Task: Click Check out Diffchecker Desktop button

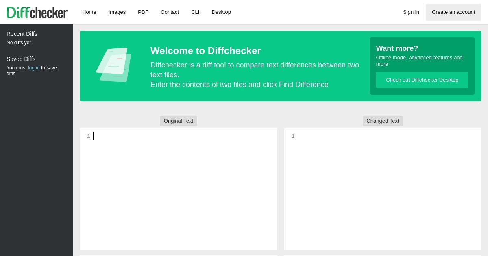Action: tap(422, 80)
